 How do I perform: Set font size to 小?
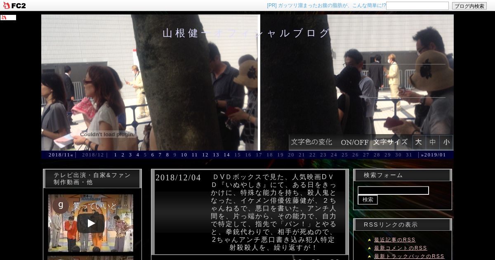[x=446, y=142]
